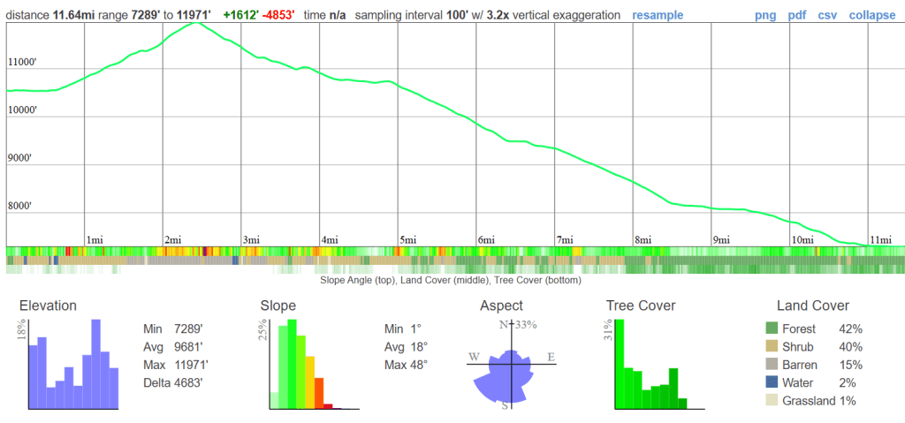Click the 5mi distance marker on profile
Screen dimensions: 905x423
(x=407, y=239)
